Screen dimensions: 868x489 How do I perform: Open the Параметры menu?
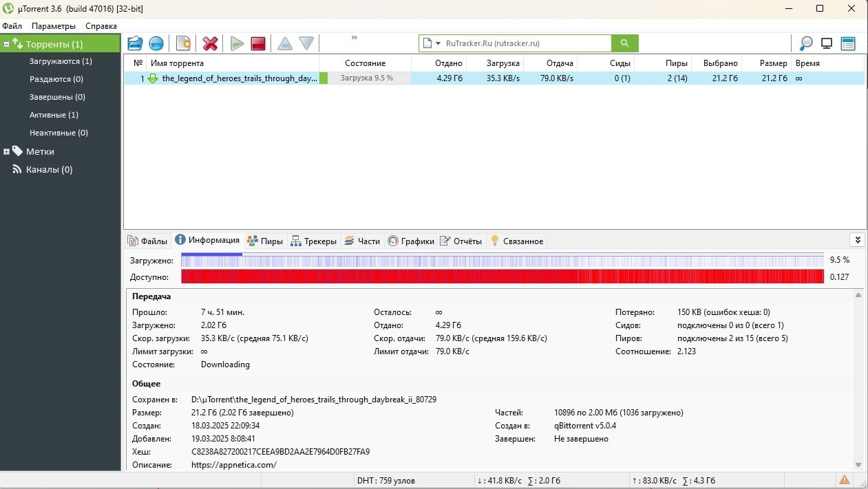(x=54, y=26)
